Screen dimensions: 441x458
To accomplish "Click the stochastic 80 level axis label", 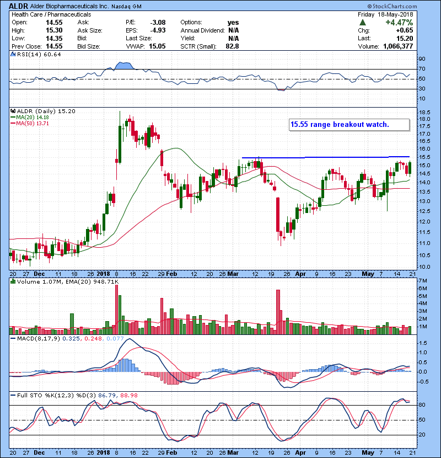I will (x=422, y=405).
